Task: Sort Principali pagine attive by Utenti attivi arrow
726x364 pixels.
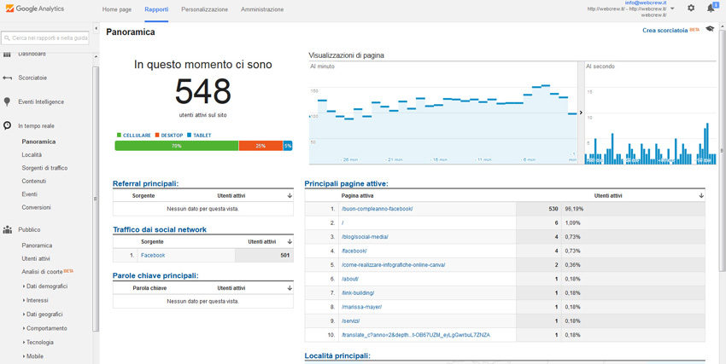Action: coord(701,196)
